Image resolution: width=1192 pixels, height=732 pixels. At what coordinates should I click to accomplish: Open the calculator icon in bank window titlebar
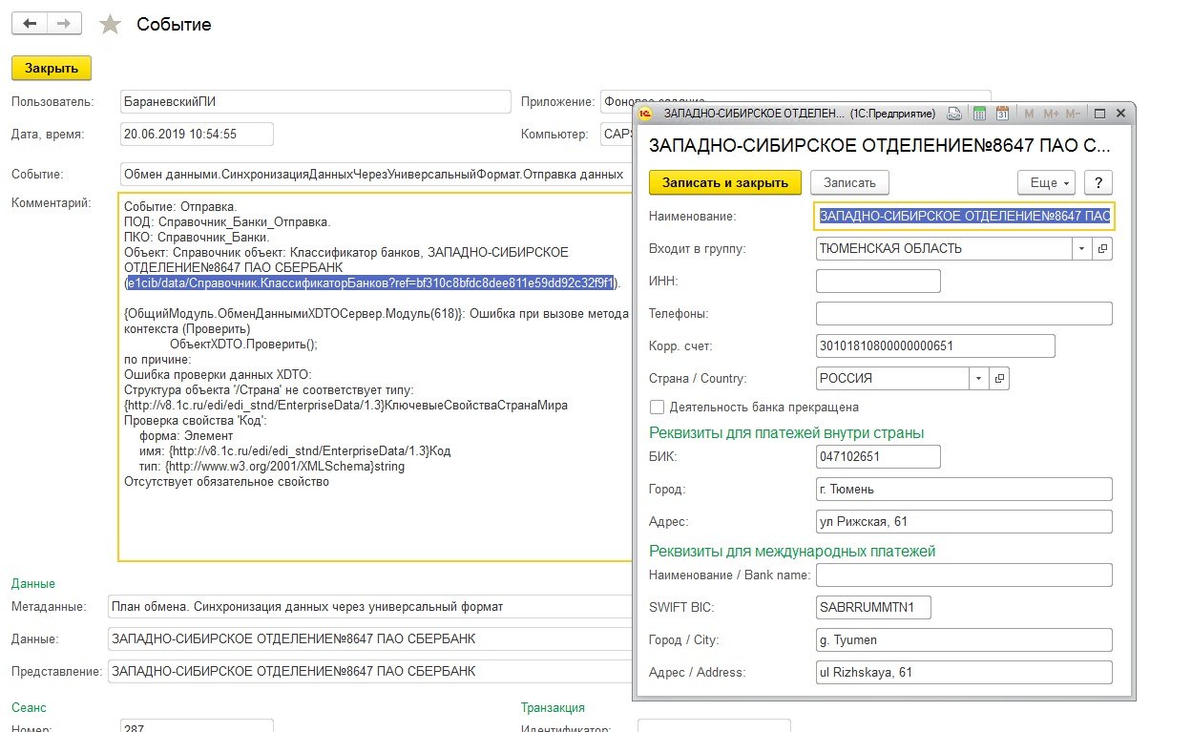click(x=978, y=114)
